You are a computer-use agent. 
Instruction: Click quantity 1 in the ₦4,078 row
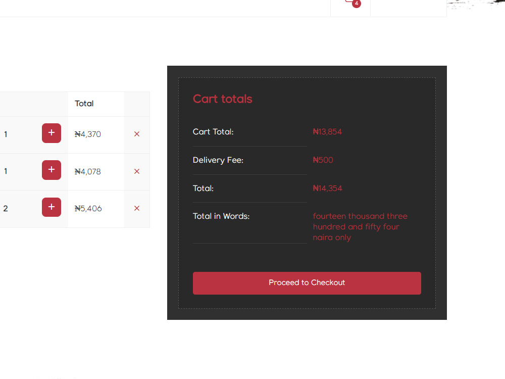coord(6,171)
